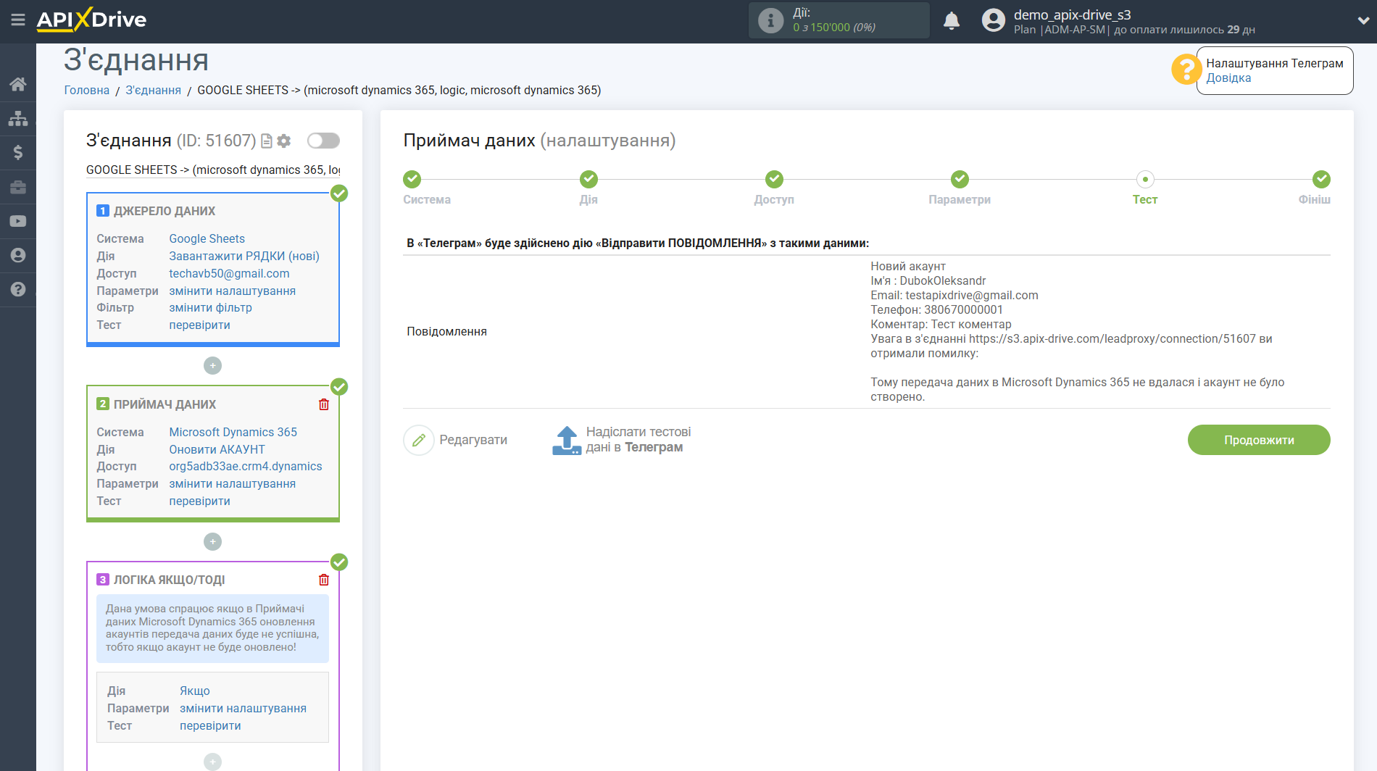Click source перевірити test link
The height and width of the screenshot is (771, 1377).
click(x=200, y=325)
